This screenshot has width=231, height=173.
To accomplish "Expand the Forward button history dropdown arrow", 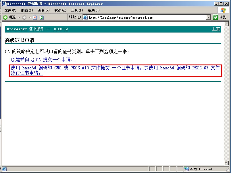I will click(x=30, y=17).
